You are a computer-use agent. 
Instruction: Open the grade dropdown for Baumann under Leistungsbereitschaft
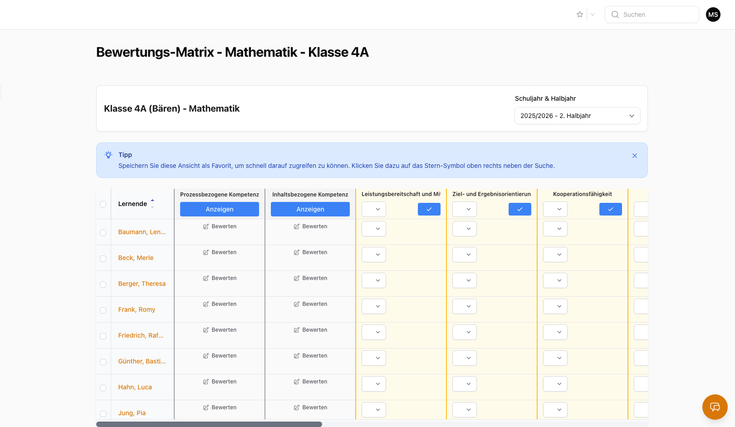pos(373,229)
